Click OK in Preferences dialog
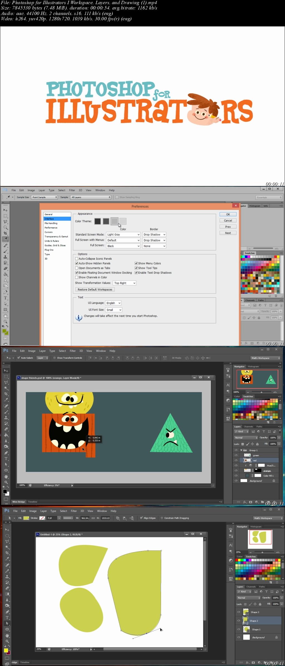 pos(228,214)
